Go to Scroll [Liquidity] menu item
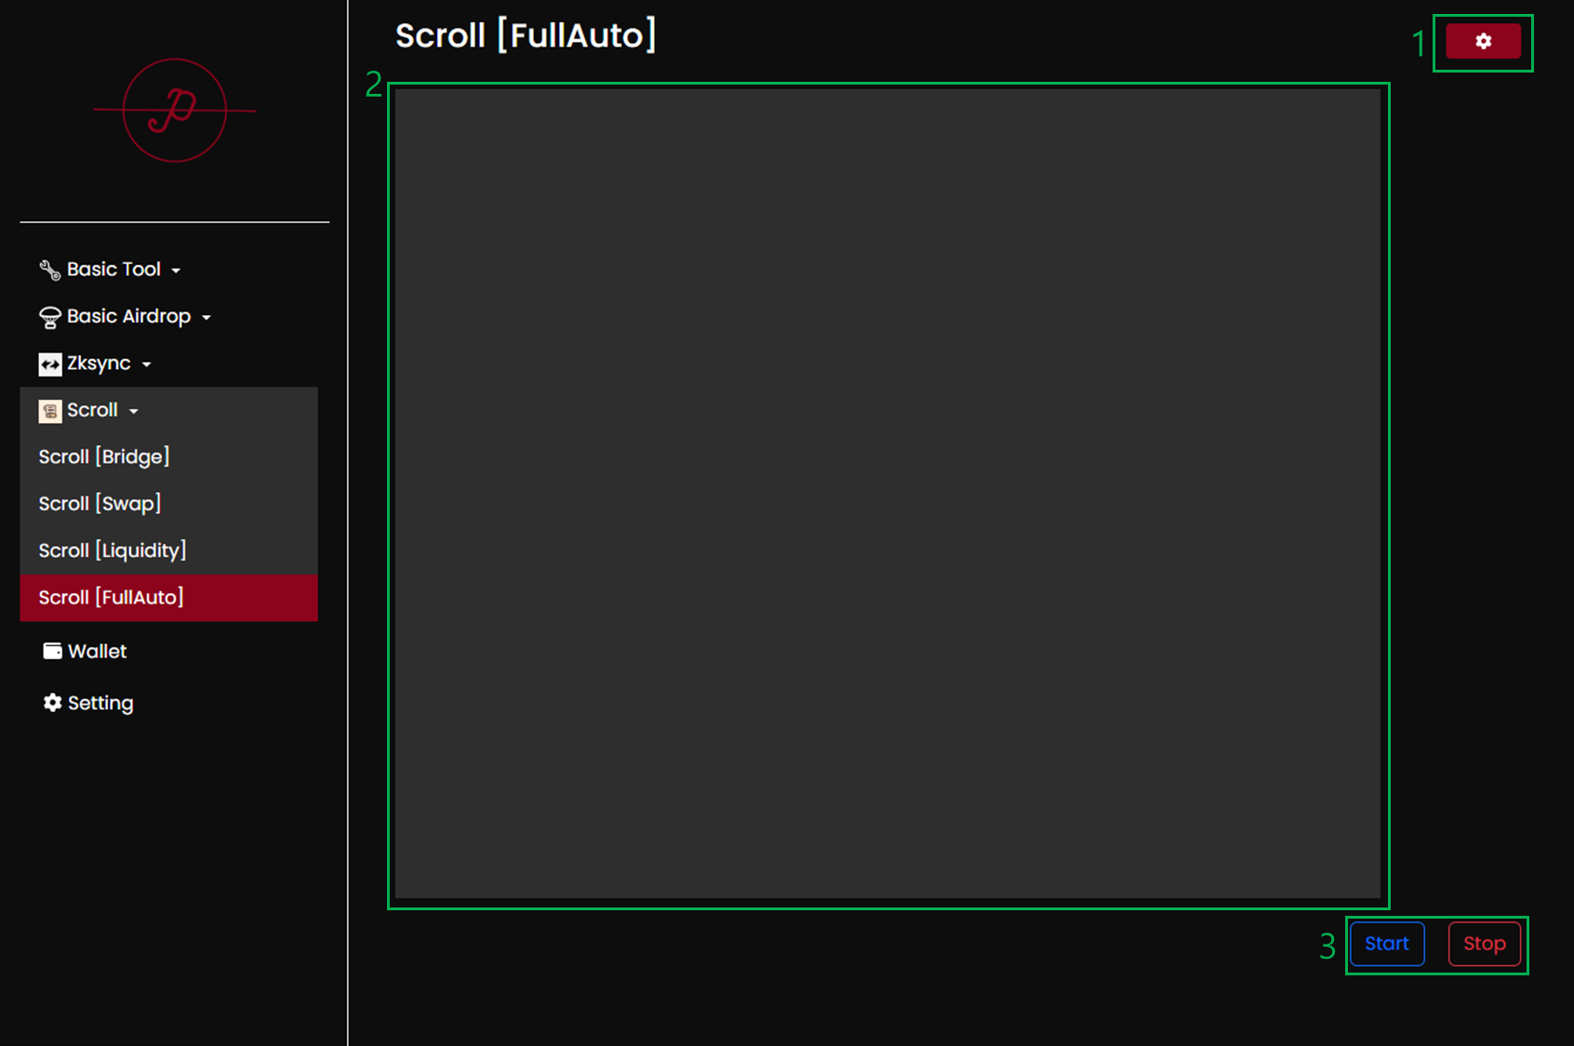The image size is (1574, 1046). tap(113, 550)
